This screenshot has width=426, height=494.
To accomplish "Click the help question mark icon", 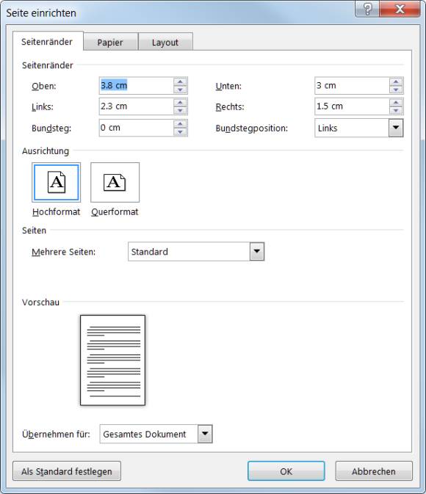I will (367, 9).
